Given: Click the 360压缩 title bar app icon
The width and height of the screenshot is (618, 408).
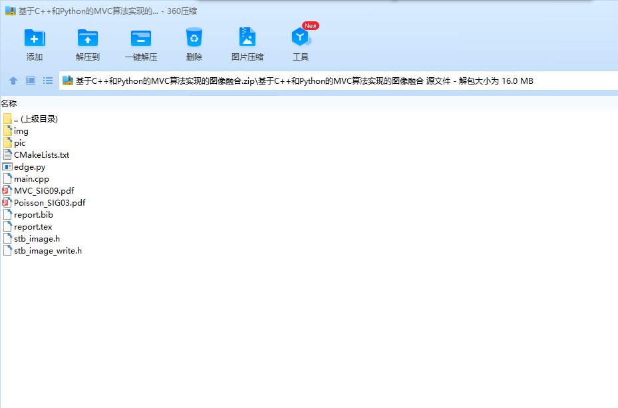Looking at the screenshot, I should [11, 11].
